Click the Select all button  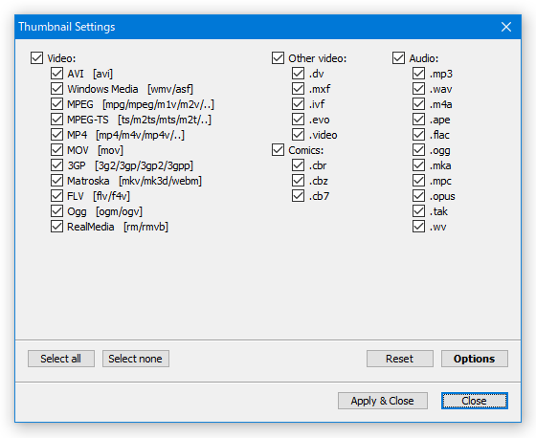61,359
